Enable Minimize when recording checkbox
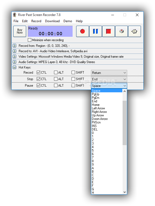The height and width of the screenshot is (206, 155). pos(30,40)
